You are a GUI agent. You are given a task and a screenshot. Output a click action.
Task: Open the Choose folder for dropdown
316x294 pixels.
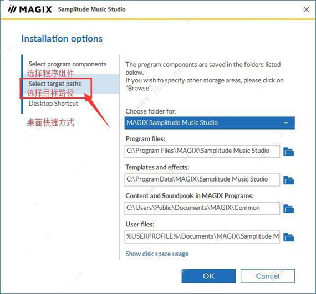(210, 123)
